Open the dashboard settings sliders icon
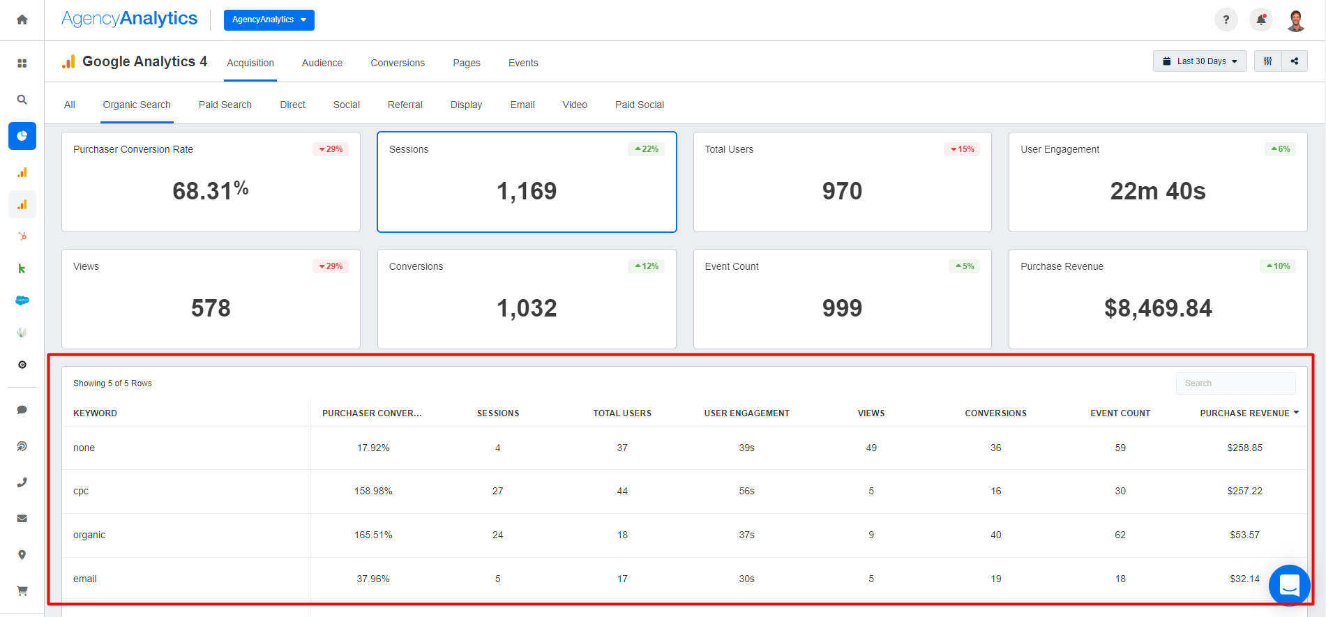The width and height of the screenshot is (1326, 617). coord(1268,61)
